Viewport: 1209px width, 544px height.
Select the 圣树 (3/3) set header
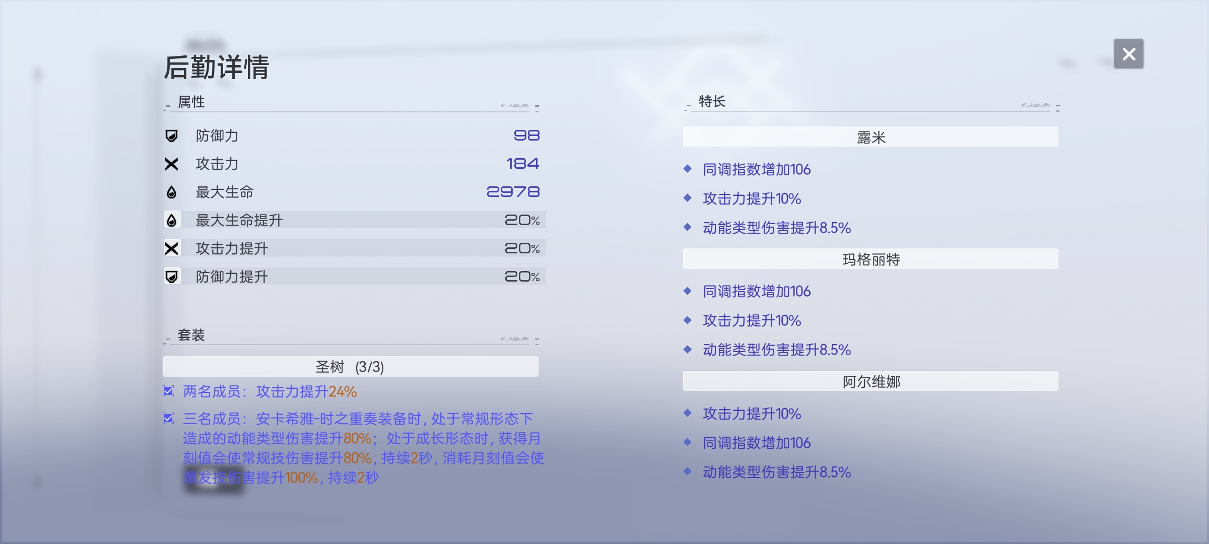(351, 366)
